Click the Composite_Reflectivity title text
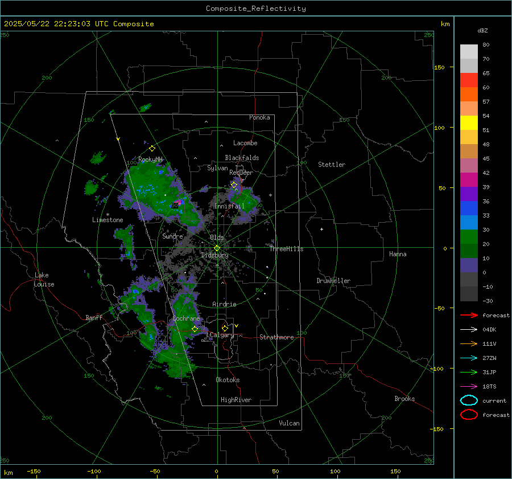This screenshot has height=479, width=512. 255,9
